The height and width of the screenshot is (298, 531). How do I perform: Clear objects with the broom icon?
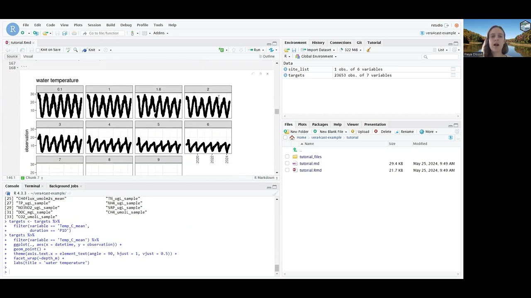point(368,50)
